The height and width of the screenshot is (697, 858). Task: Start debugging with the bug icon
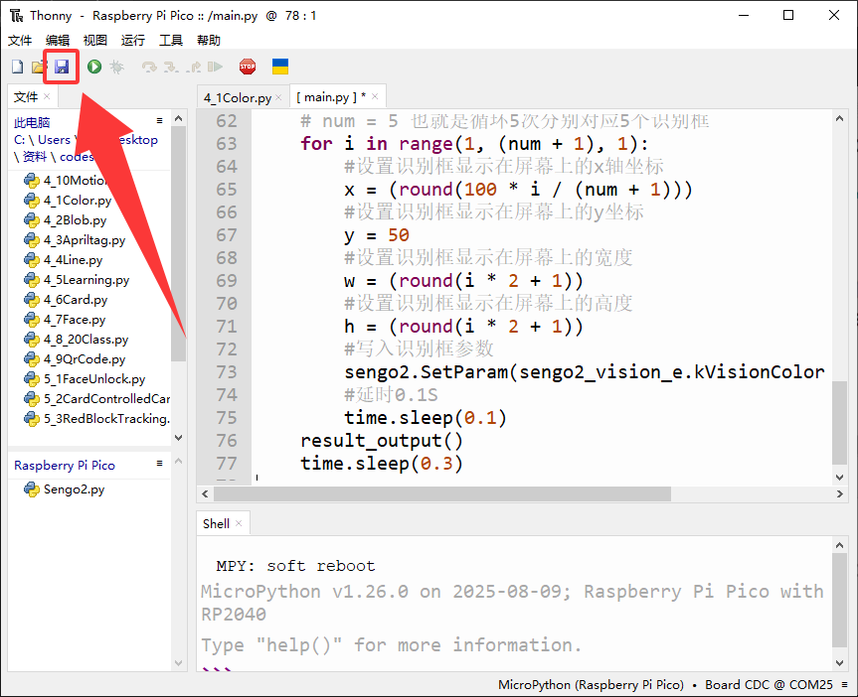(116, 67)
